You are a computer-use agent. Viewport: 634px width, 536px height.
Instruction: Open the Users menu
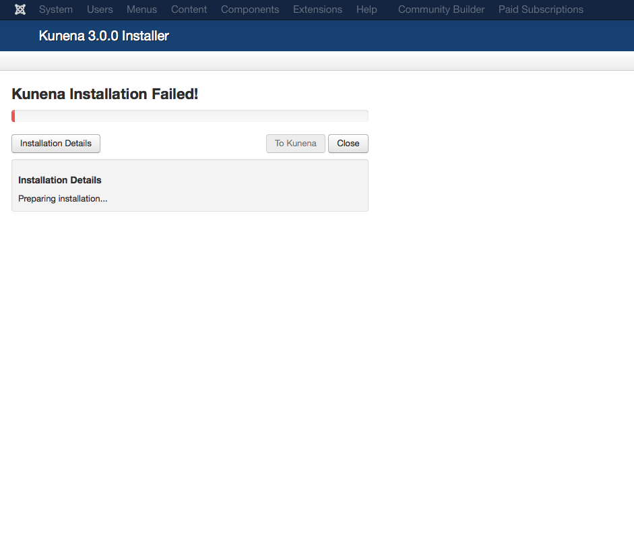tap(100, 9)
